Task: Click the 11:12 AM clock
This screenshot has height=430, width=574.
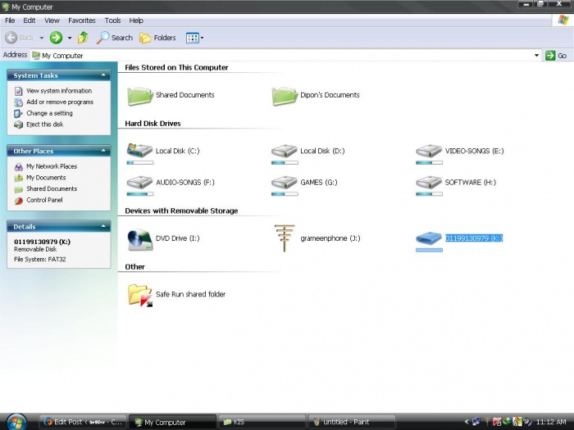Action: [x=551, y=422]
